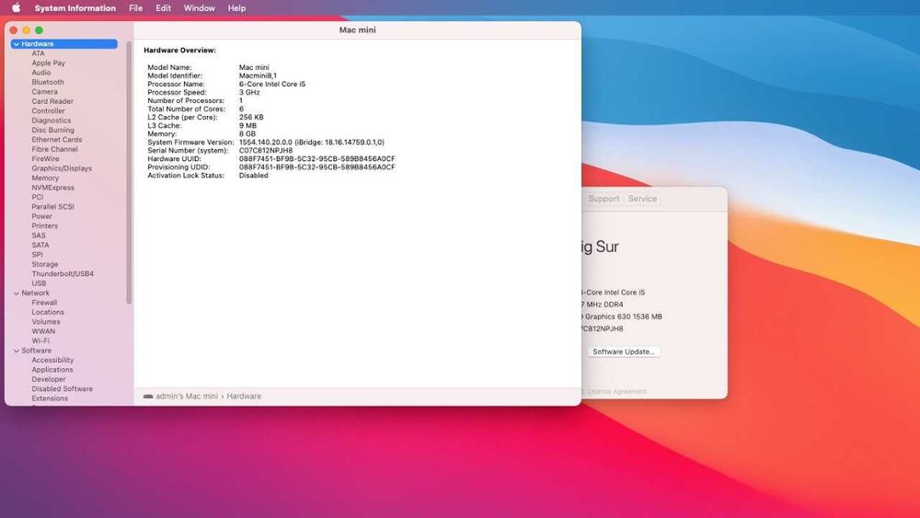Click Activation Lock Status Disabled value
920x518 pixels.
254,176
